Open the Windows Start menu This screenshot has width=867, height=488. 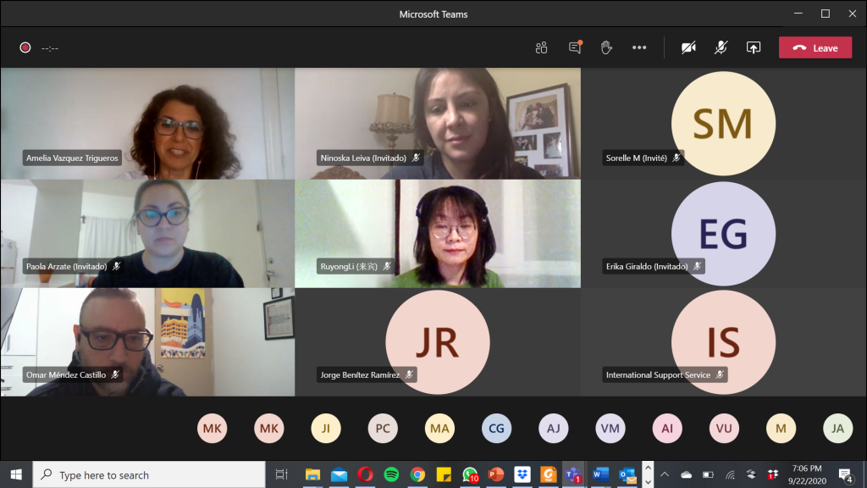(16, 474)
